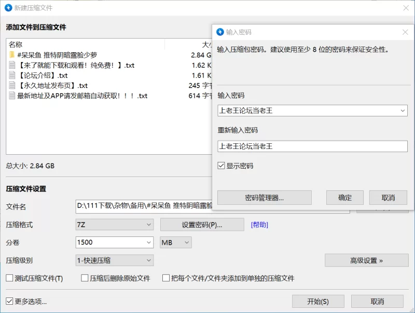Expand the 输入密码 password history dropdown
Viewport: 415px width, 313px height.
[403, 111]
